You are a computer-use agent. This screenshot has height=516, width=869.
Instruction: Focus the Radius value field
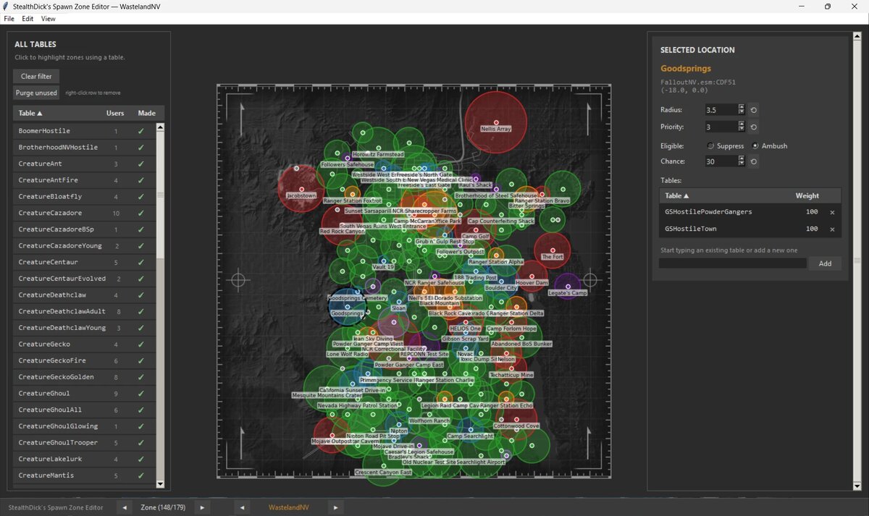tap(720, 110)
